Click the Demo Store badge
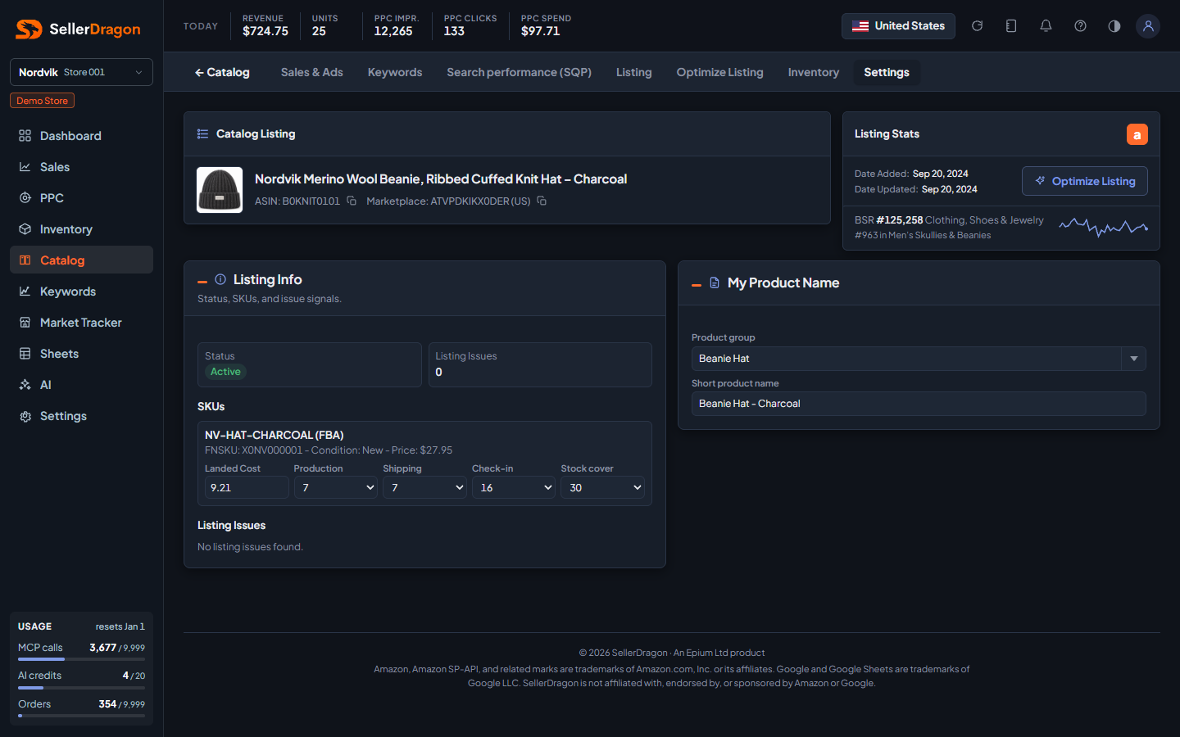Image resolution: width=1180 pixels, height=737 pixels. coord(43,101)
